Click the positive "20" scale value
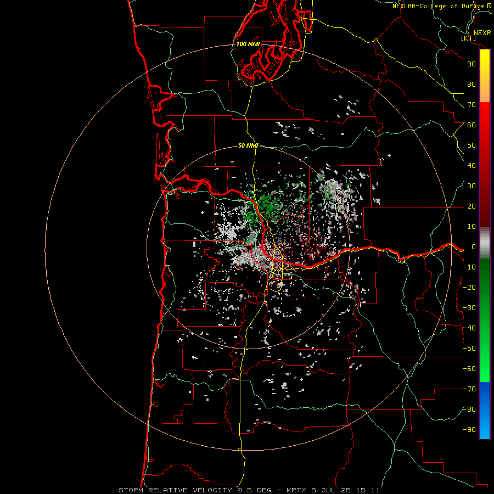 pos(471,206)
